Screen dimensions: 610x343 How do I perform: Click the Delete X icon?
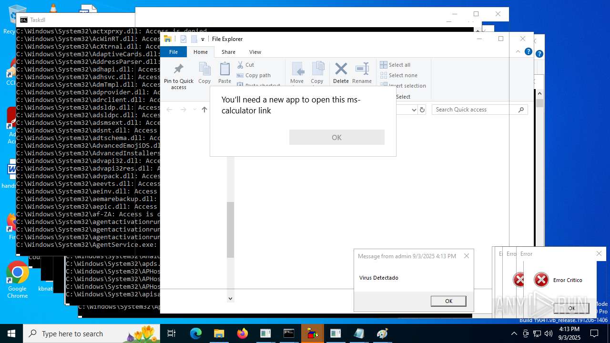[341, 69]
